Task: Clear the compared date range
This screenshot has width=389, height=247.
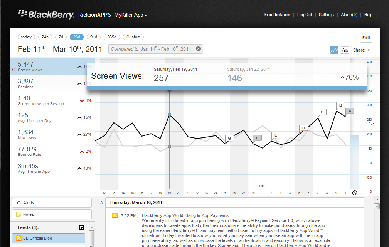Action: click(198, 49)
